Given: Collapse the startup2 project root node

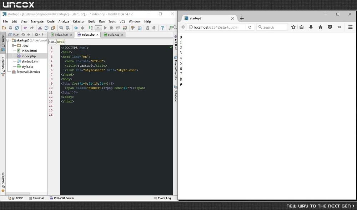Looking at the screenshot, I should click(x=8, y=40).
